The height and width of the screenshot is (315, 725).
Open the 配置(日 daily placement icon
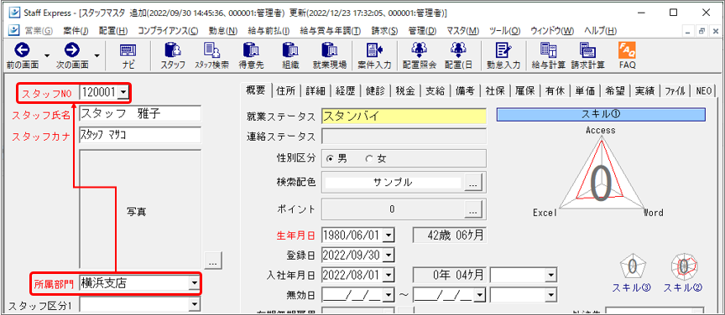pyautogui.click(x=458, y=56)
